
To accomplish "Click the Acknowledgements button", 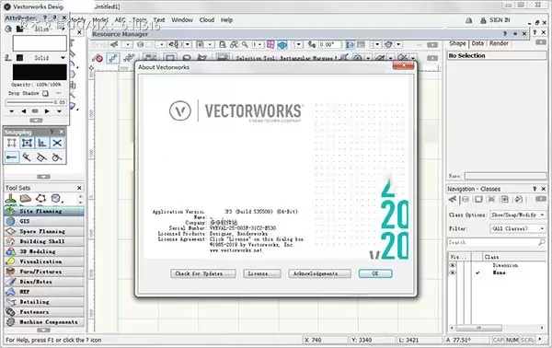I will tap(319, 273).
